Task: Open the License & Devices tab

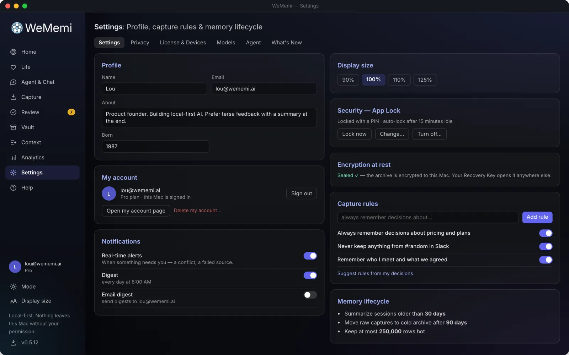Action: pos(183,43)
